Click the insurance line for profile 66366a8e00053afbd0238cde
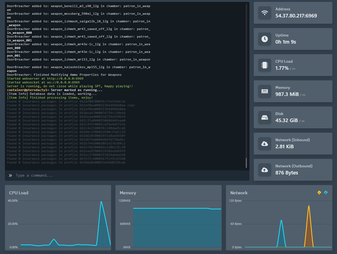 (x=66, y=162)
